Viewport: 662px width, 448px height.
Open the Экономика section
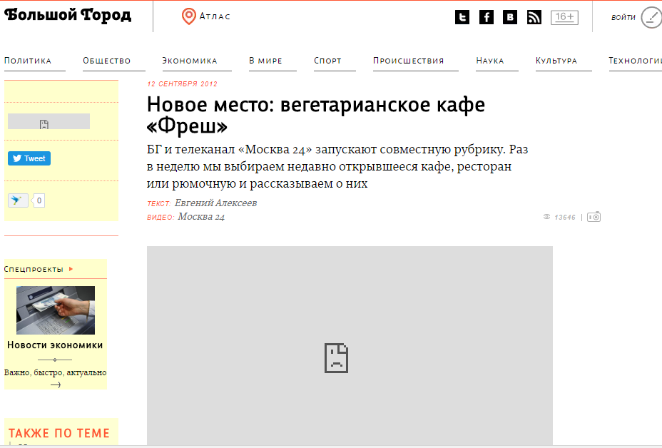click(190, 61)
